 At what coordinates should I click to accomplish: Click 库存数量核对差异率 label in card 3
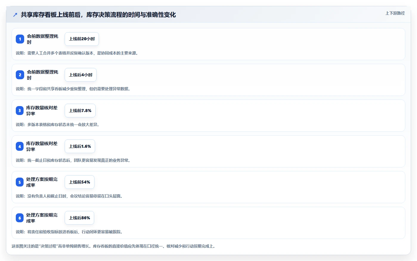42,111
